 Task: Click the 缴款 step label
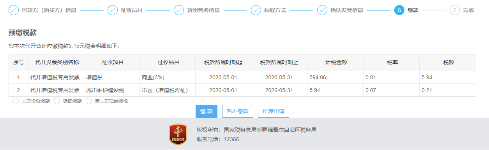pyautogui.click(x=413, y=10)
